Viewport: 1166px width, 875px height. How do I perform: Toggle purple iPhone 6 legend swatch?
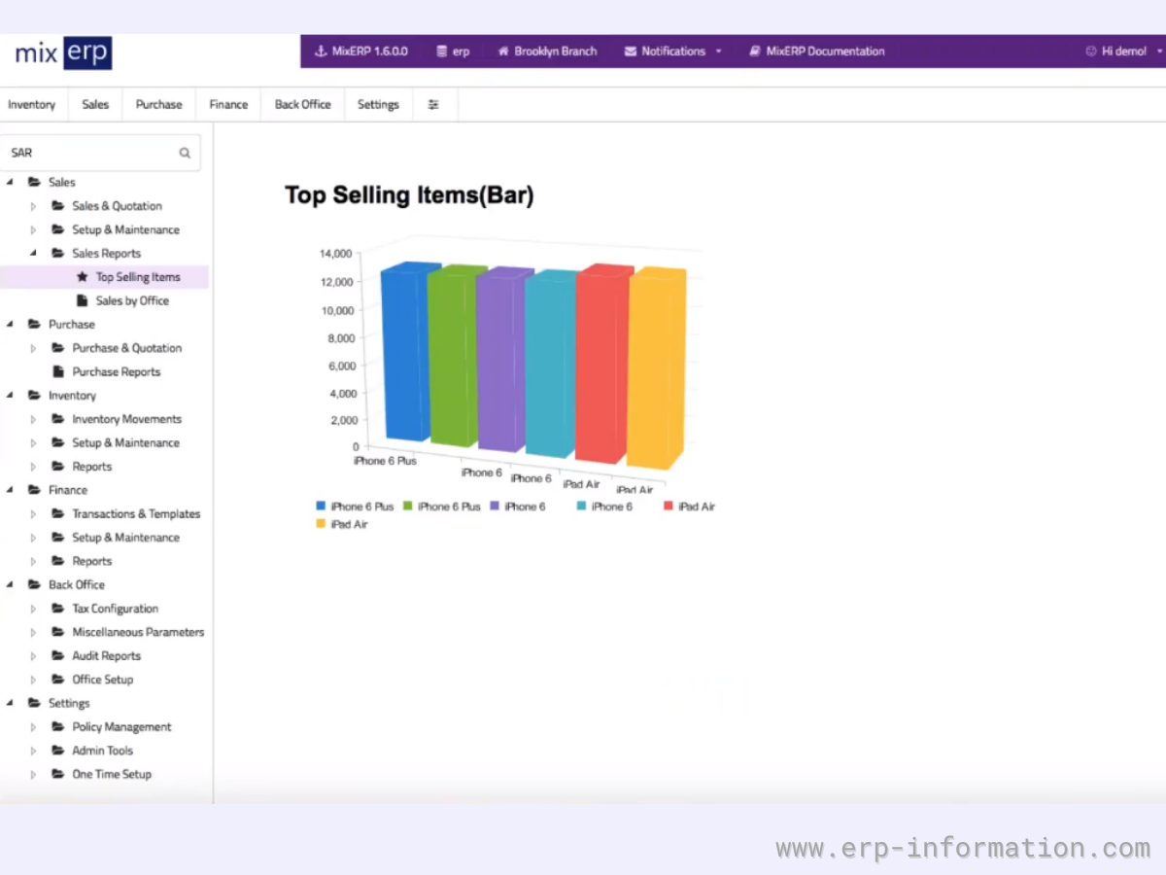(x=496, y=507)
